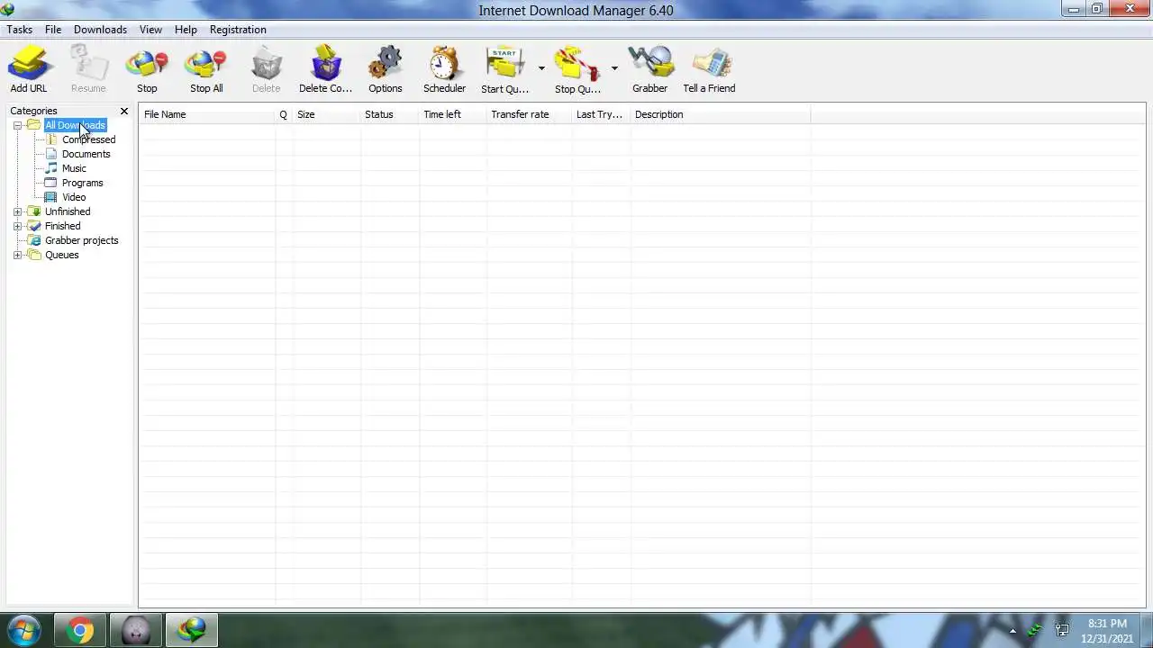
Task: Open the Tasks menu
Action: [x=20, y=30]
